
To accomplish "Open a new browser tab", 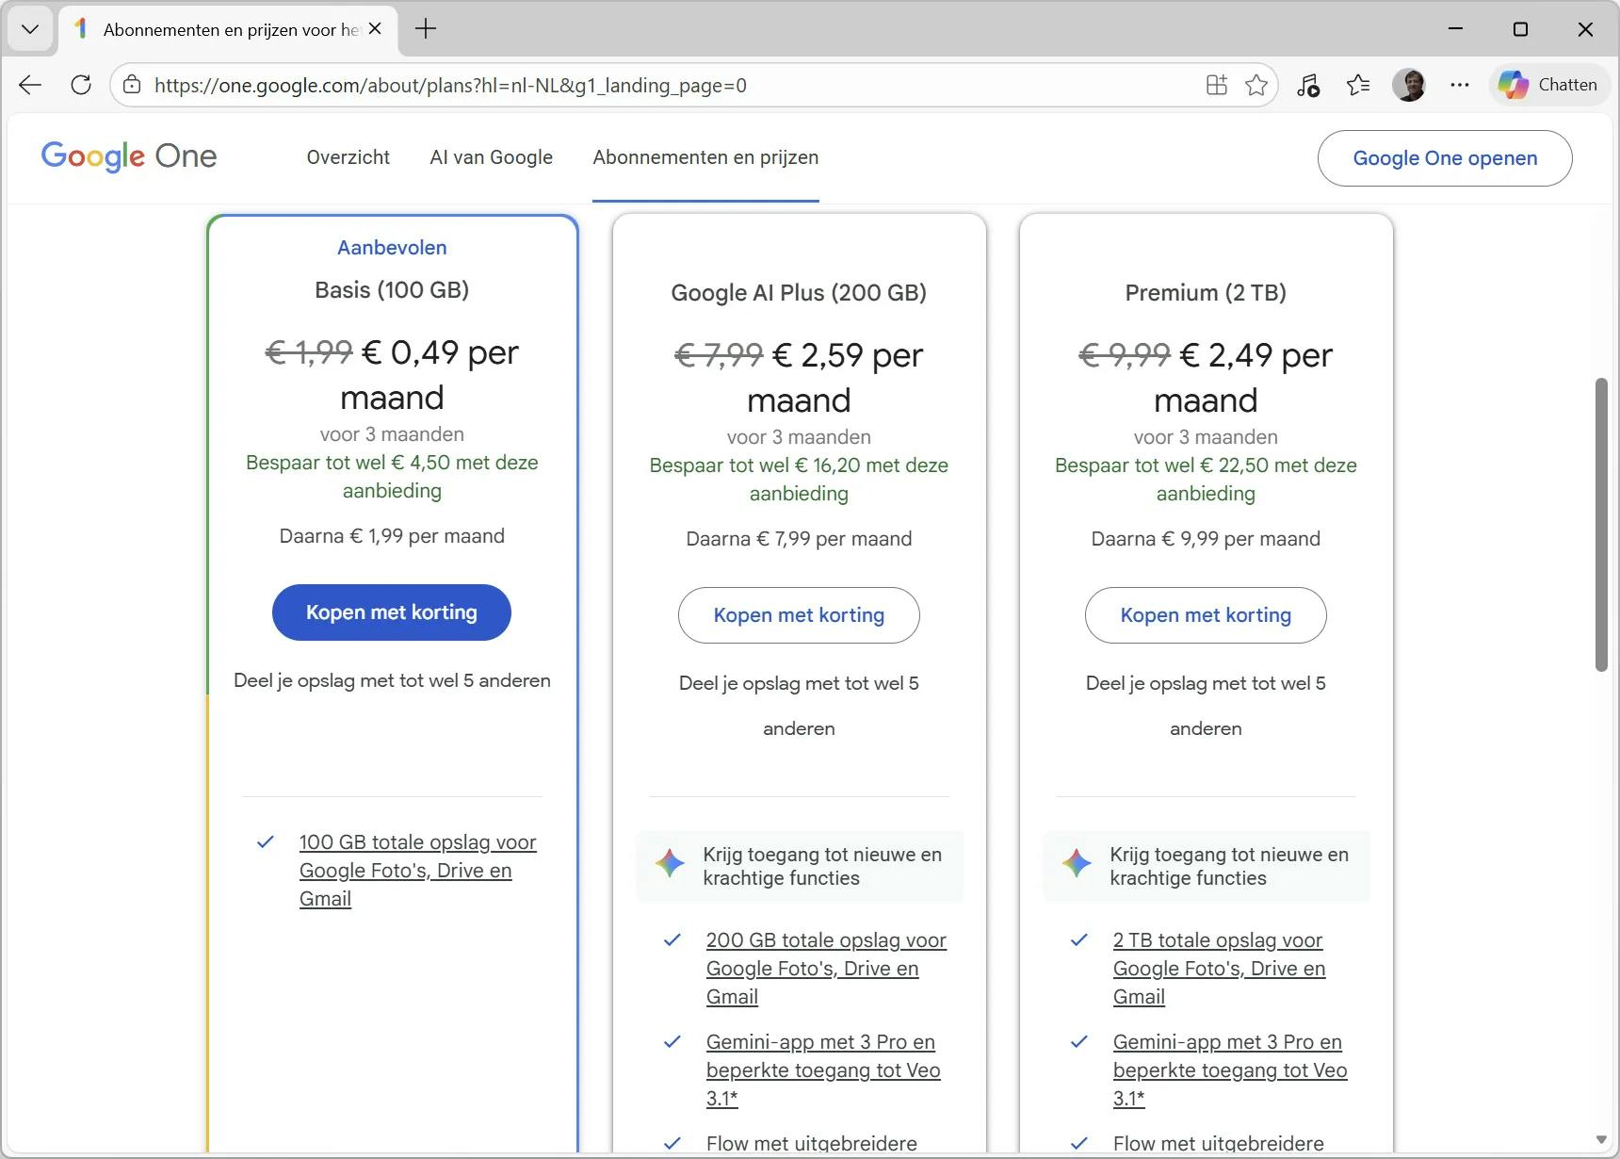I will tap(426, 29).
